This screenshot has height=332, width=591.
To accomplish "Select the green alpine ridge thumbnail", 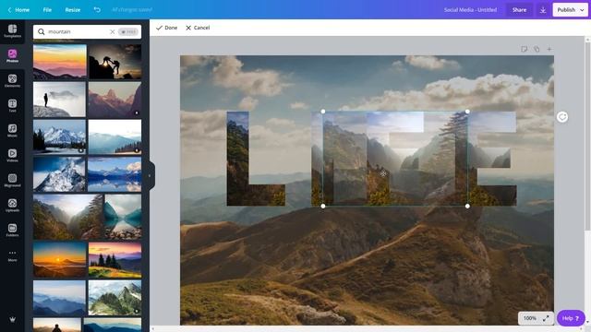I will click(x=115, y=298).
